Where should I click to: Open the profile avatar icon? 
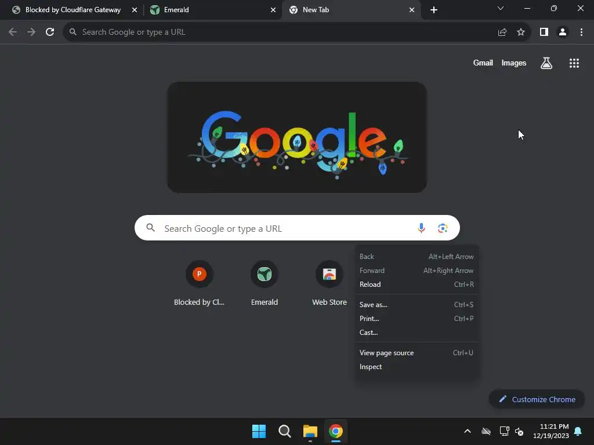[563, 32]
